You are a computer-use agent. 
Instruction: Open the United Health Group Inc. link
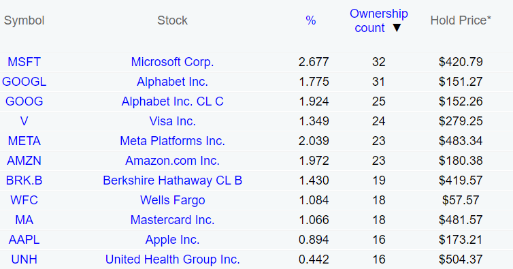point(172,259)
